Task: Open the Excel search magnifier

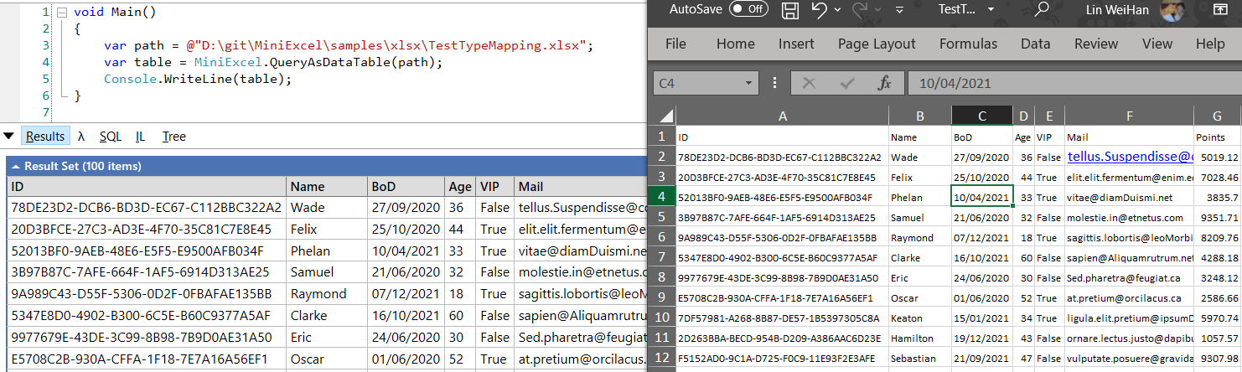Action: (1043, 9)
